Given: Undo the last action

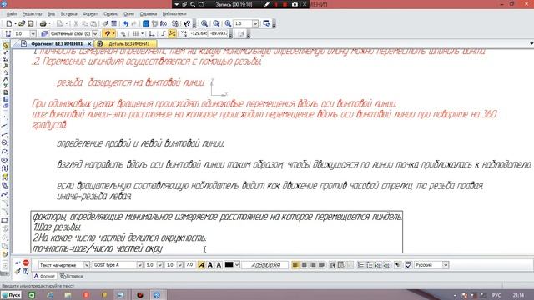Looking at the screenshot, I should 126,23.
